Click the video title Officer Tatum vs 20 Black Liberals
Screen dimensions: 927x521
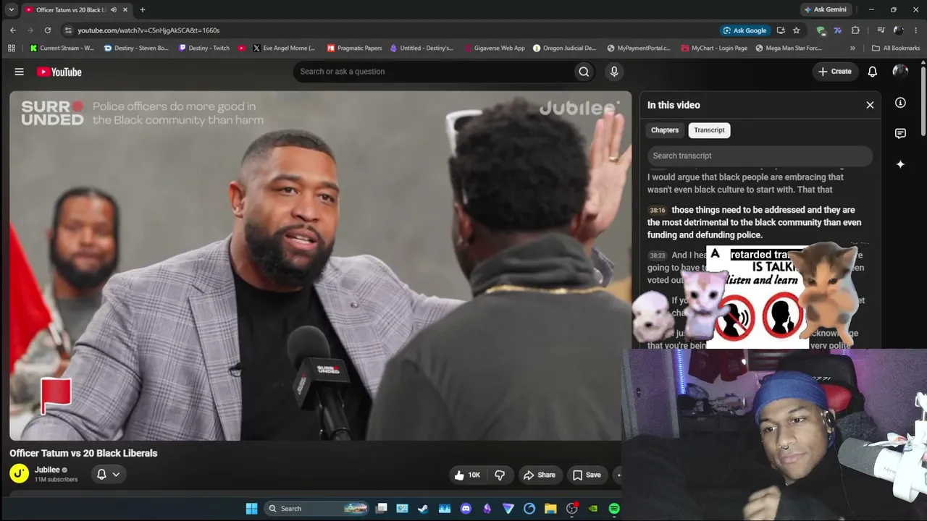pyautogui.click(x=83, y=453)
